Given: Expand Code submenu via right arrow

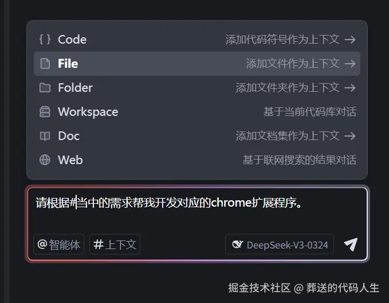Looking at the screenshot, I should pyautogui.click(x=350, y=40).
